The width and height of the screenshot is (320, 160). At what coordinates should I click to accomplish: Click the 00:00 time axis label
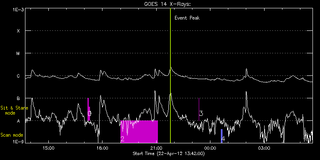point(210,148)
